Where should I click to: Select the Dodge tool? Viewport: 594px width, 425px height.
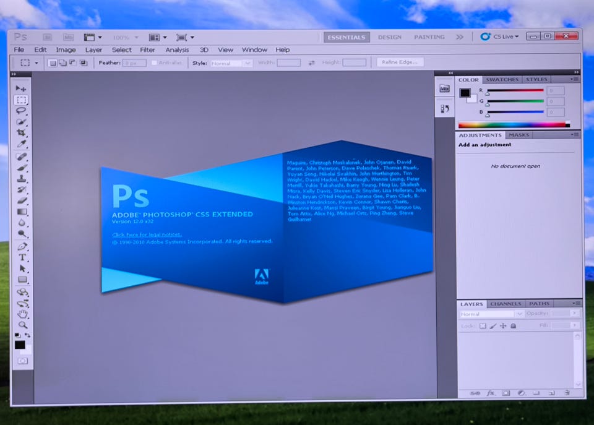22,234
